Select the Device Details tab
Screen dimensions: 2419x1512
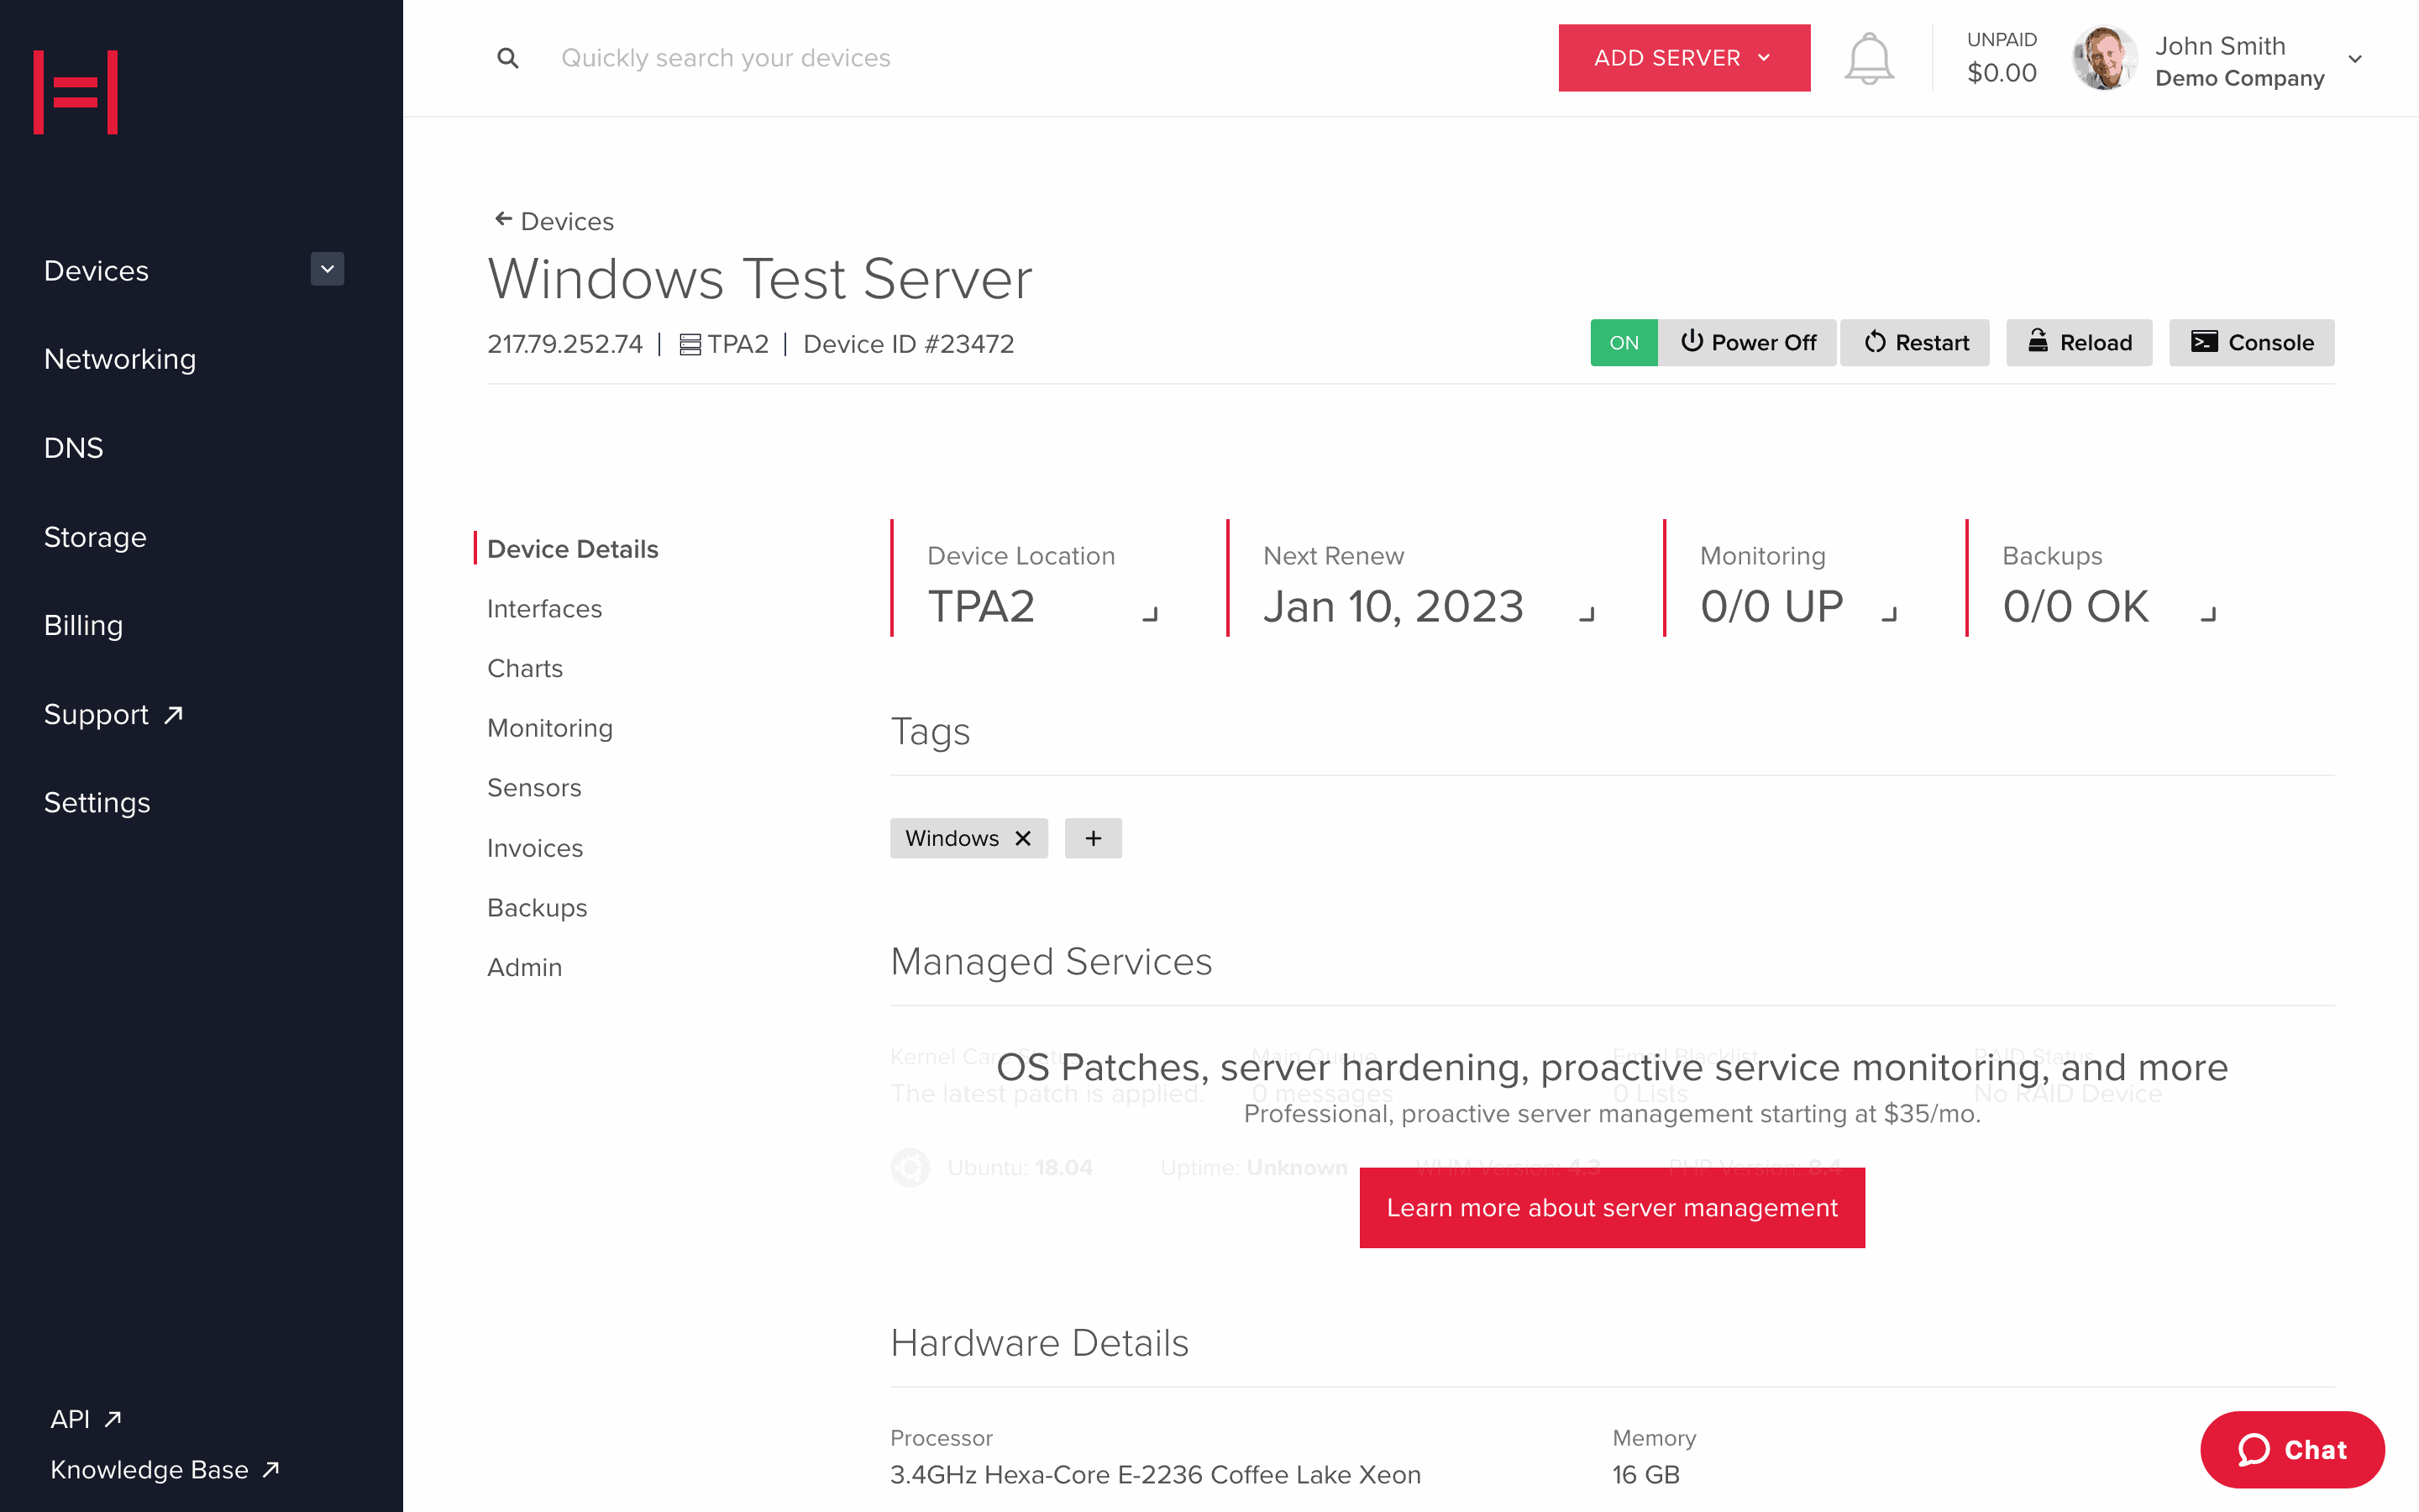573,549
